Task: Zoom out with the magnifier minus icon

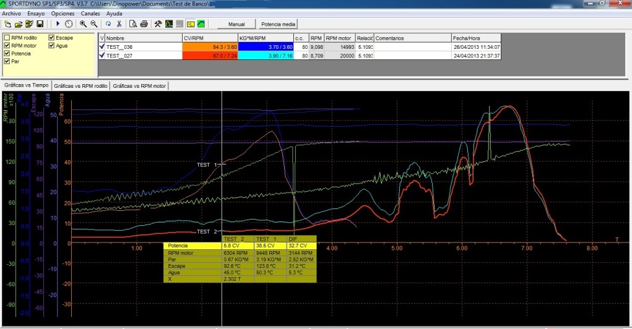Action: click(x=93, y=24)
